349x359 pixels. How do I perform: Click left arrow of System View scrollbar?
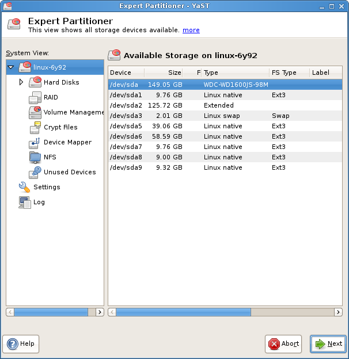coord(10,312)
